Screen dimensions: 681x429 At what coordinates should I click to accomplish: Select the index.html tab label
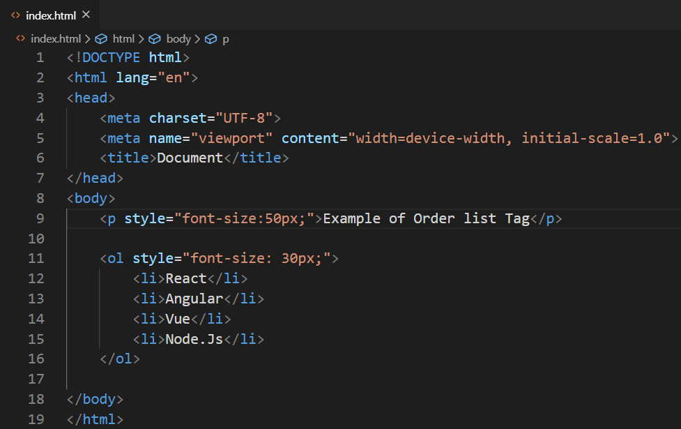(x=51, y=15)
